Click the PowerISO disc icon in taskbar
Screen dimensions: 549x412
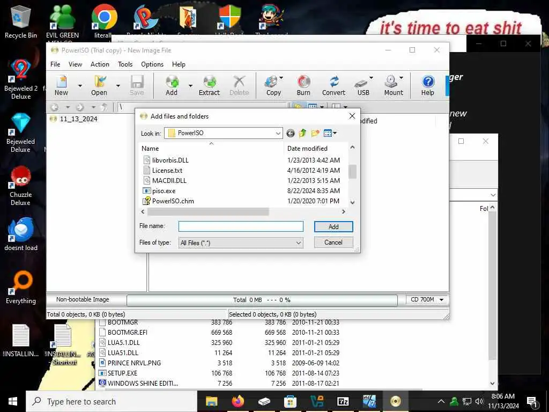point(395,401)
